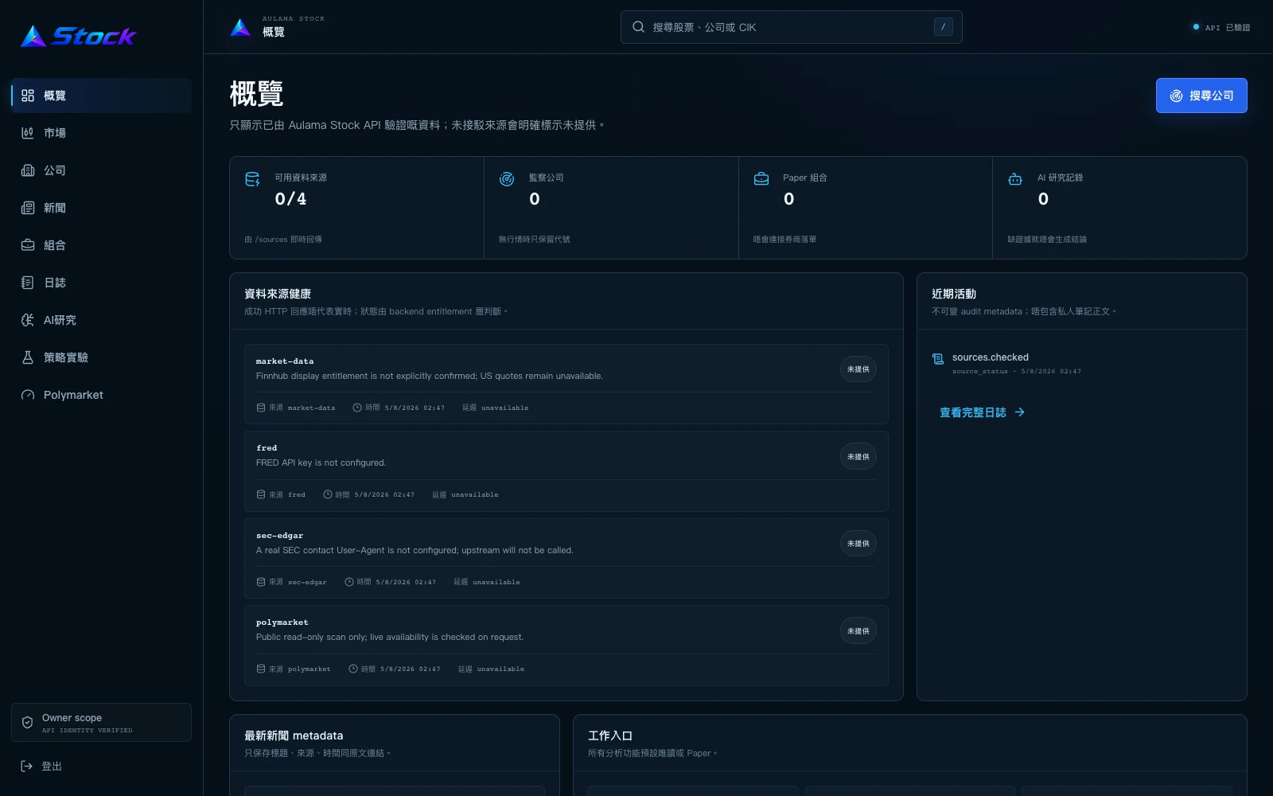Click the source database icon in sec-edgar row
1273x796 pixels.
[x=261, y=582]
